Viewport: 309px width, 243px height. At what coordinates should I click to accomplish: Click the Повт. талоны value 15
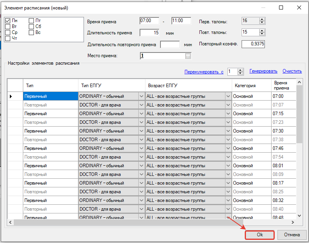(x=250, y=32)
